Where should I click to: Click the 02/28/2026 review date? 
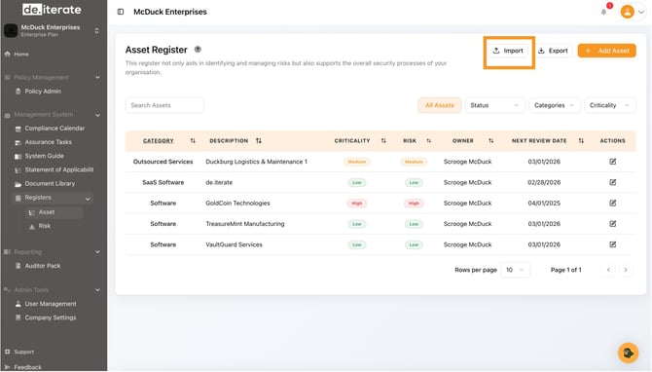pyautogui.click(x=544, y=182)
